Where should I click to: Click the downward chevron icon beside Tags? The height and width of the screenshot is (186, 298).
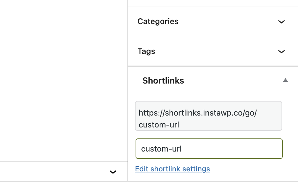pyautogui.click(x=281, y=52)
